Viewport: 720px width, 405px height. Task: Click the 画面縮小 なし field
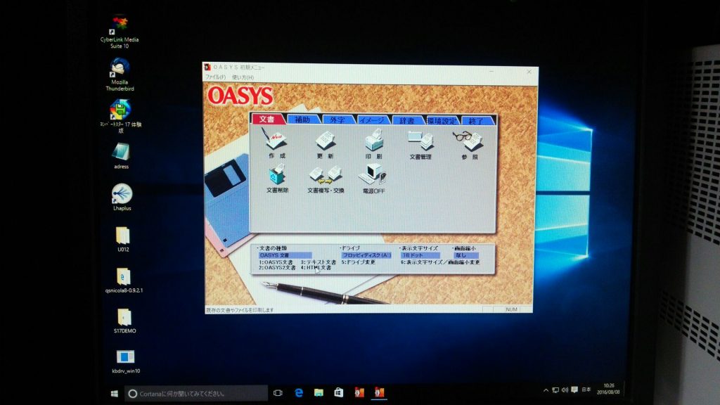pyautogui.click(x=466, y=255)
